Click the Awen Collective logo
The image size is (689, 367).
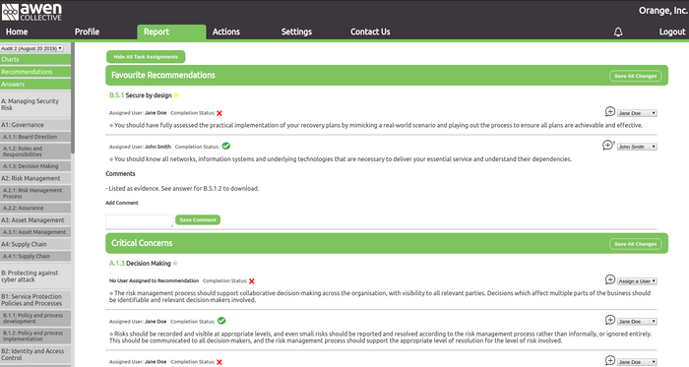pos(31,12)
